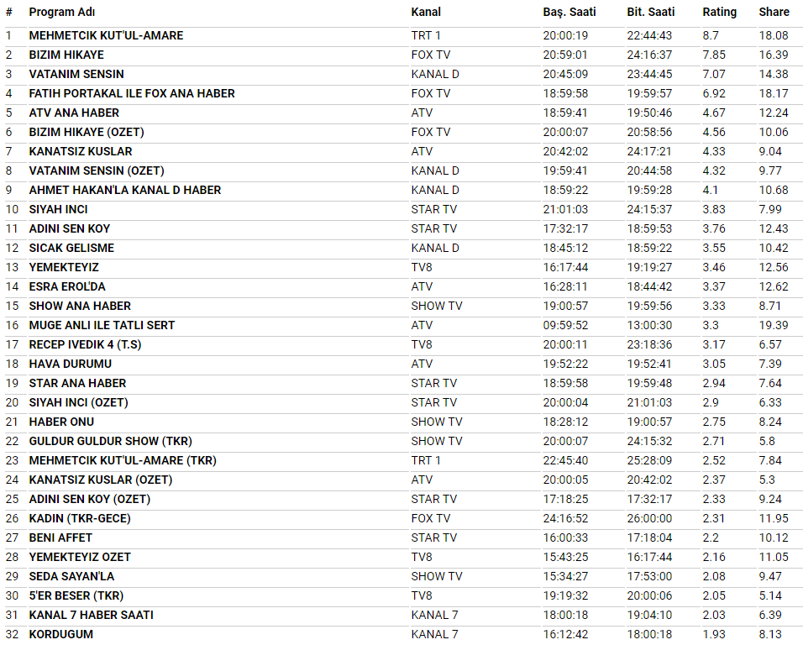
Task: Click MUGE ANLI ILE TATLI SERT
Action: tap(102, 325)
